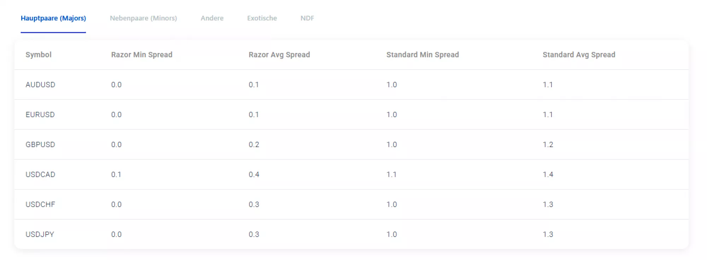Select the GBPUSD symbol row

point(40,145)
